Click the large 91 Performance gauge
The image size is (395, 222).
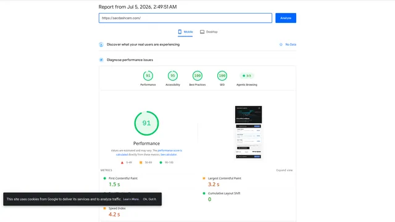(x=146, y=123)
